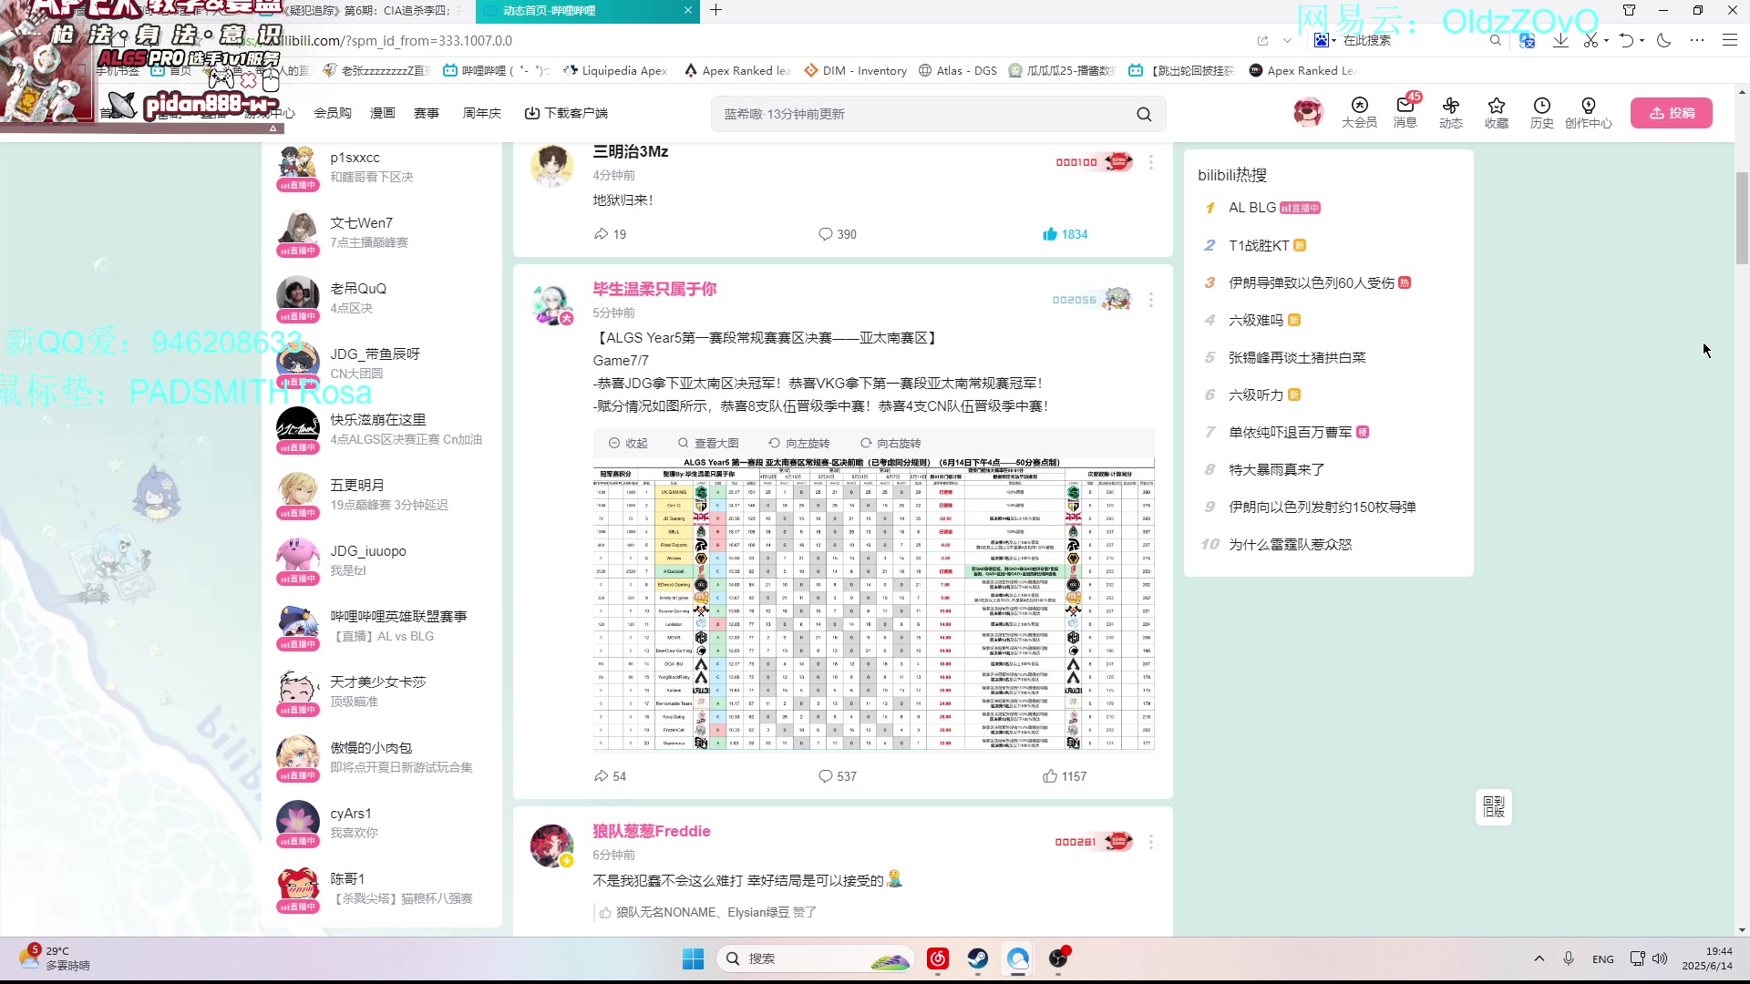This screenshot has width=1750, height=984.
Task: Share the 三明治3Mz post
Action: [x=609, y=234]
